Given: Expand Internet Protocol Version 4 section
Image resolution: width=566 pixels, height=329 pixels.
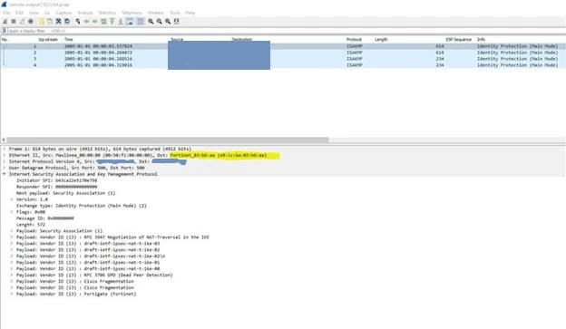Looking at the screenshot, I should [x=5, y=161].
